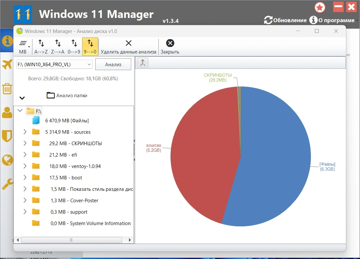
Task: Open Information section in main window sidebar
Action: (7, 41)
